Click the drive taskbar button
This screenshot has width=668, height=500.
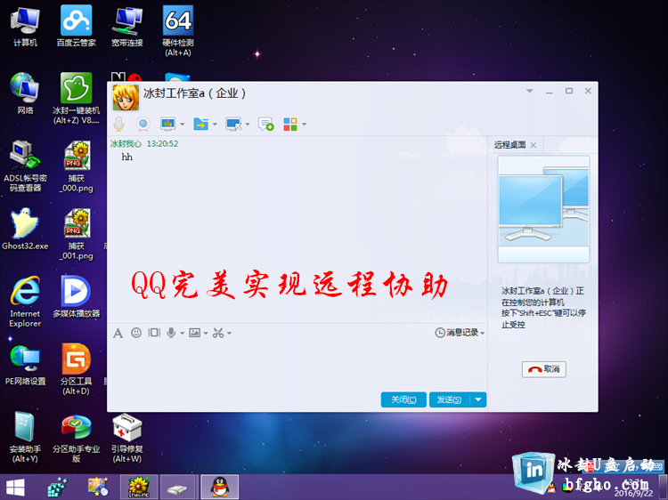[177, 487]
